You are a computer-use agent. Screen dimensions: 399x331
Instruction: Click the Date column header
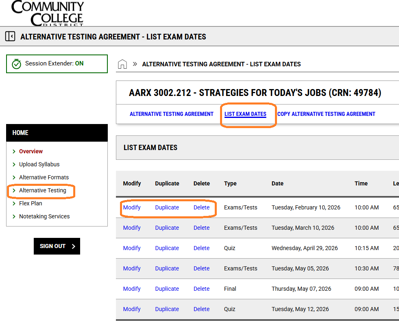tap(277, 183)
